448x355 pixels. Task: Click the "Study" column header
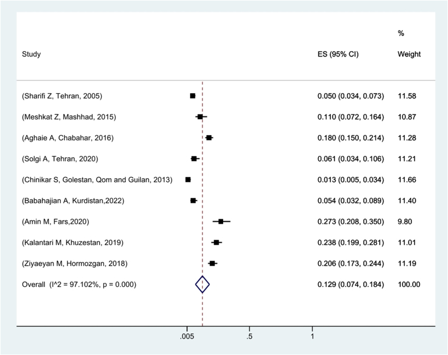click(x=31, y=54)
